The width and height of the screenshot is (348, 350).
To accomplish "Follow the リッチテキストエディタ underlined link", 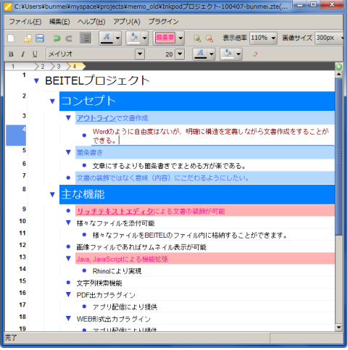I will tap(115, 212).
